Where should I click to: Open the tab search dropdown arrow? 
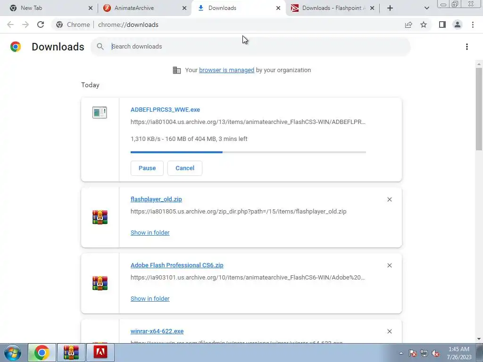(x=426, y=8)
